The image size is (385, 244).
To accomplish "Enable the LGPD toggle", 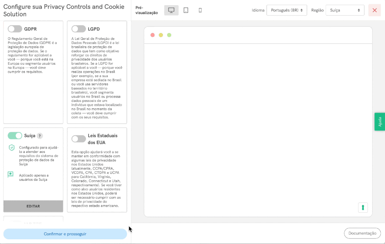I will 79,29.
